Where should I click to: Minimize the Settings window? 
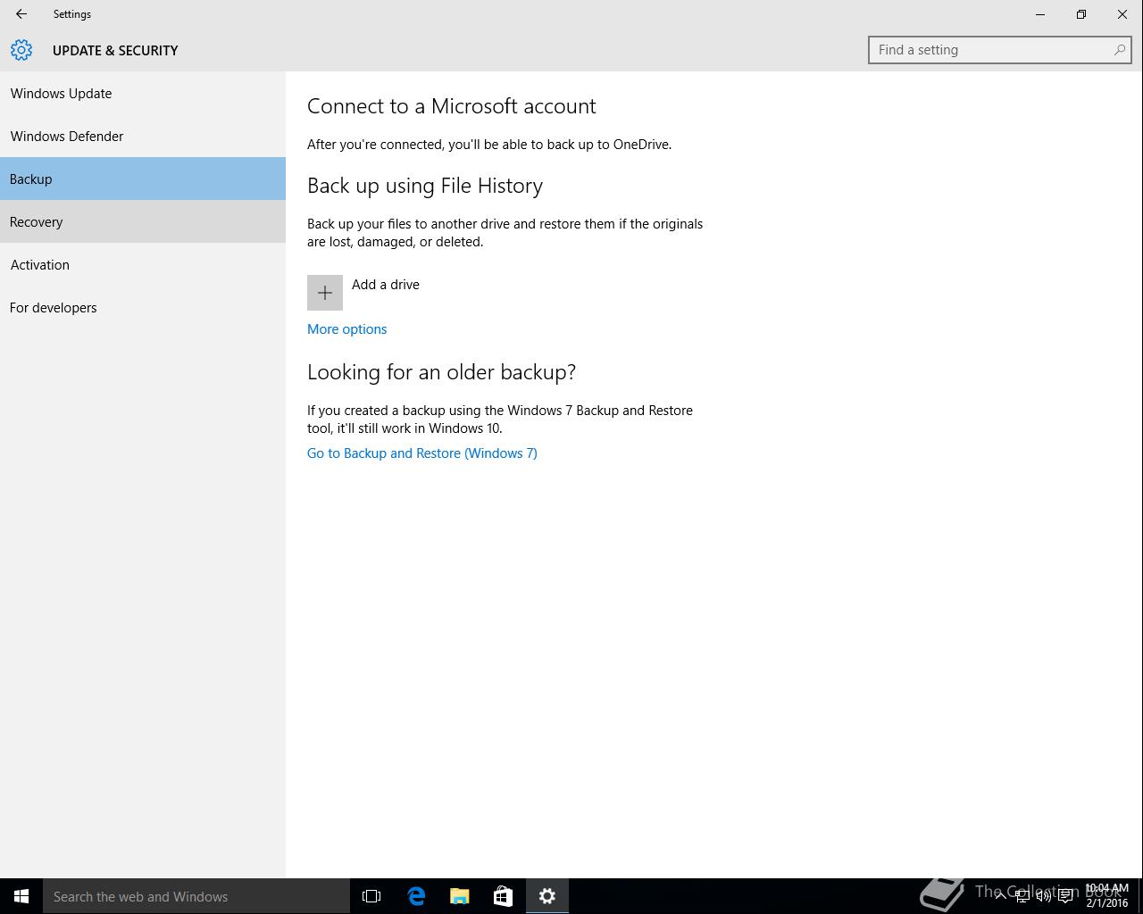[1040, 14]
